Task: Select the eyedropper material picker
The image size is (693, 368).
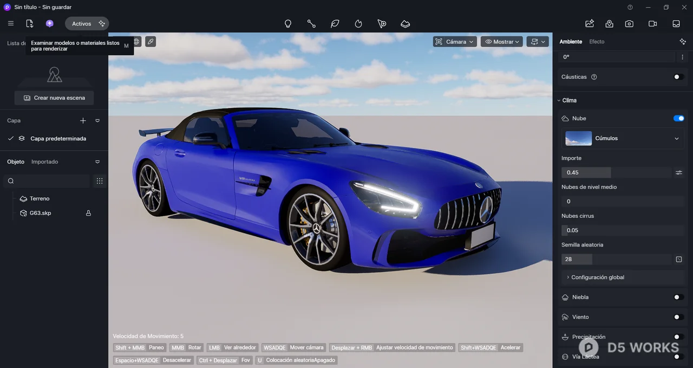Action: 151,41
